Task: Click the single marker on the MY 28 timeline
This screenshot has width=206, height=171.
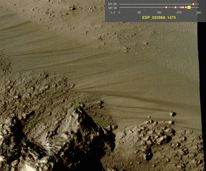Action: coord(193,4)
